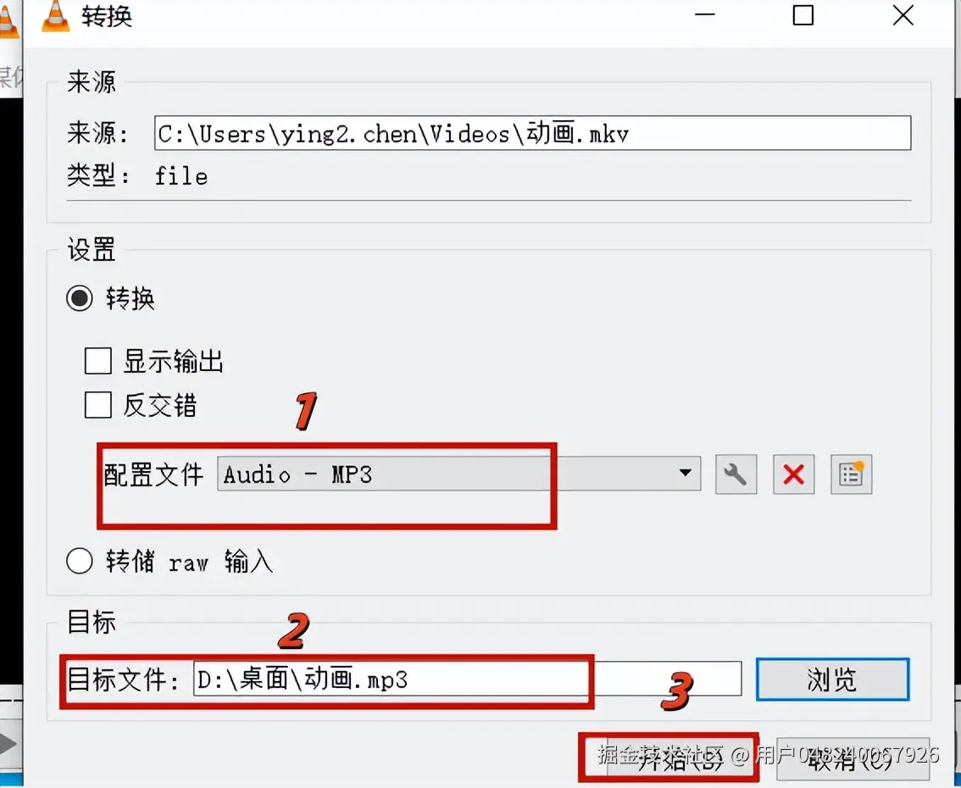
Task: Click the VLC cone icon in title bar
Action: 55,17
